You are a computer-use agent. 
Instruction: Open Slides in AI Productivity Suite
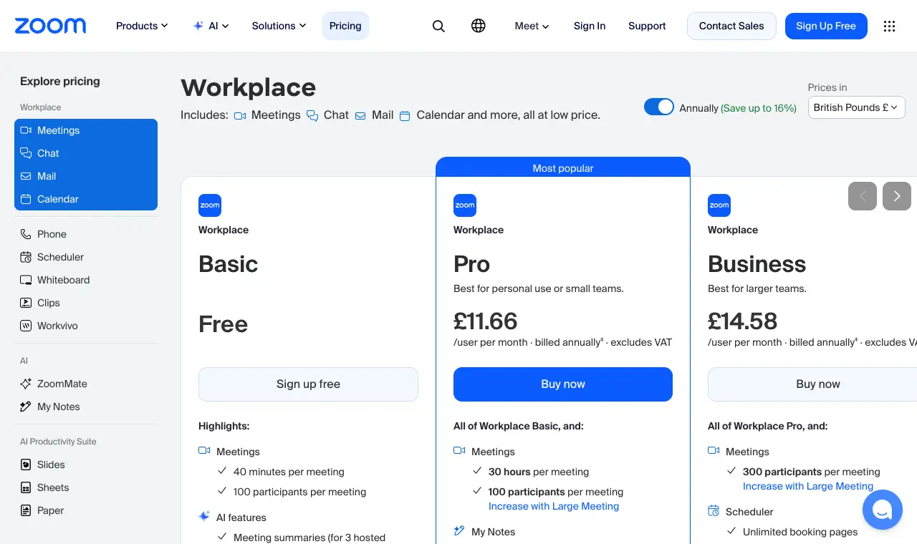tap(86, 465)
